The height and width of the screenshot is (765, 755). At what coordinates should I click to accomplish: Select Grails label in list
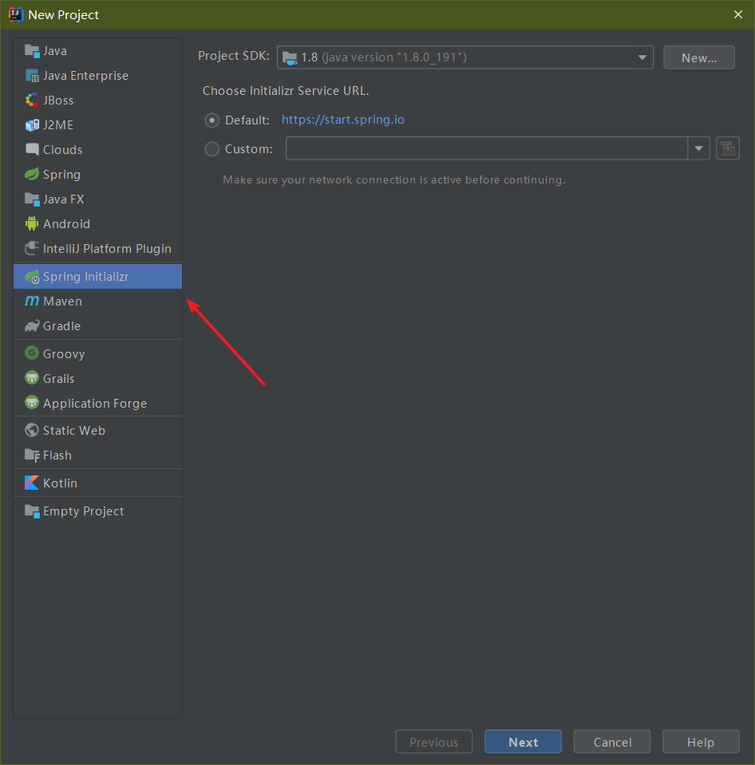[58, 379]
